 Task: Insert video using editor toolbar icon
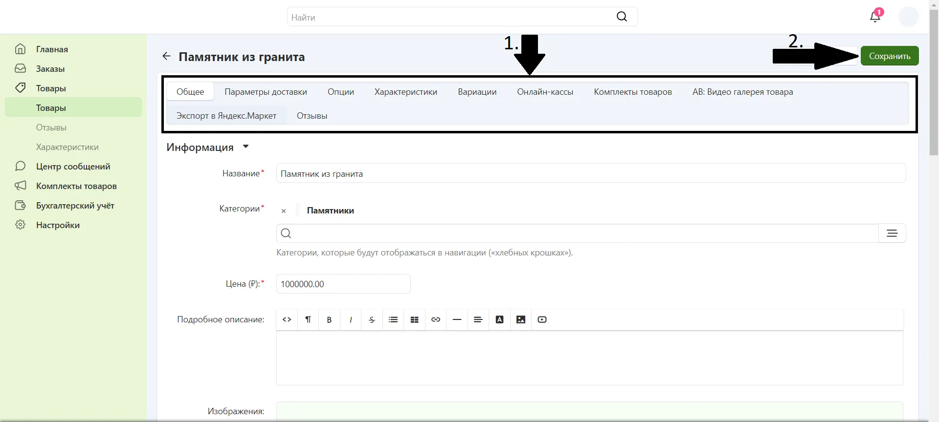(542, 319)
